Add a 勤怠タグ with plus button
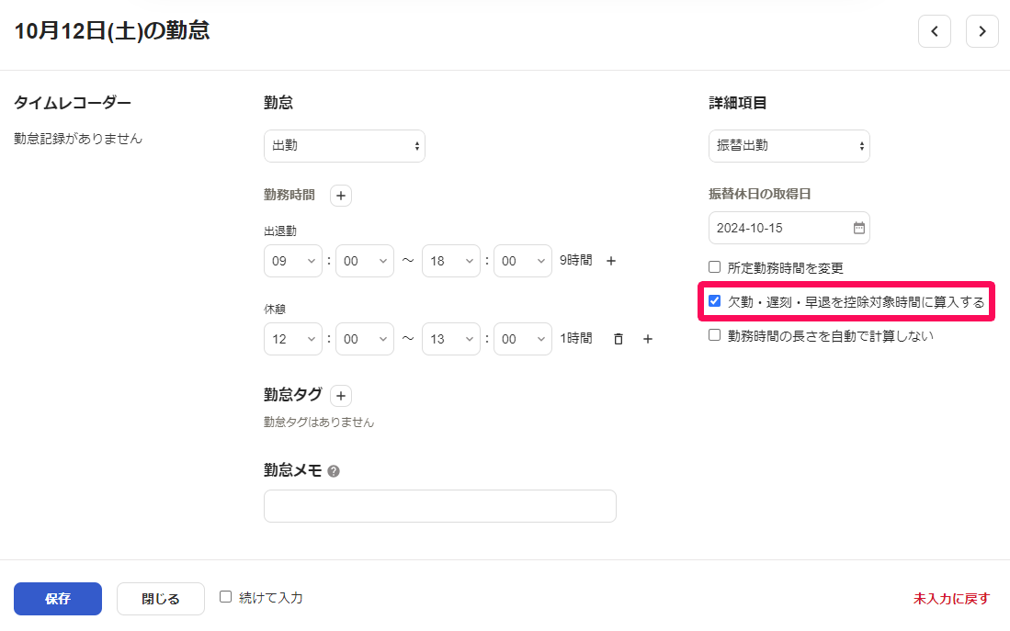1010x631 pixels. (341, 395)
